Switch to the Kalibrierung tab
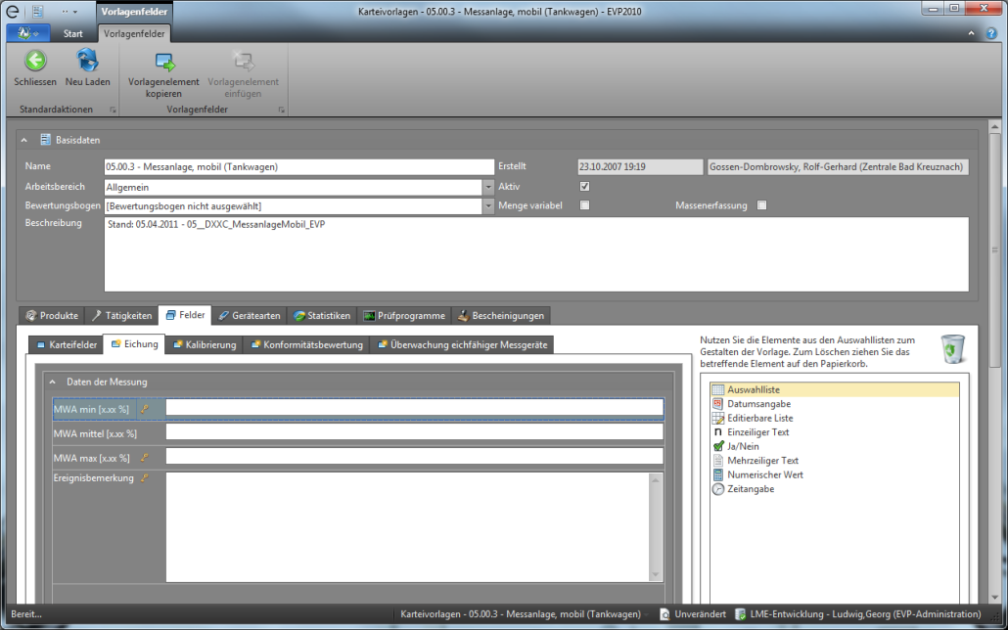Screen dimensions: 1008x630 [x=204, y=345]
